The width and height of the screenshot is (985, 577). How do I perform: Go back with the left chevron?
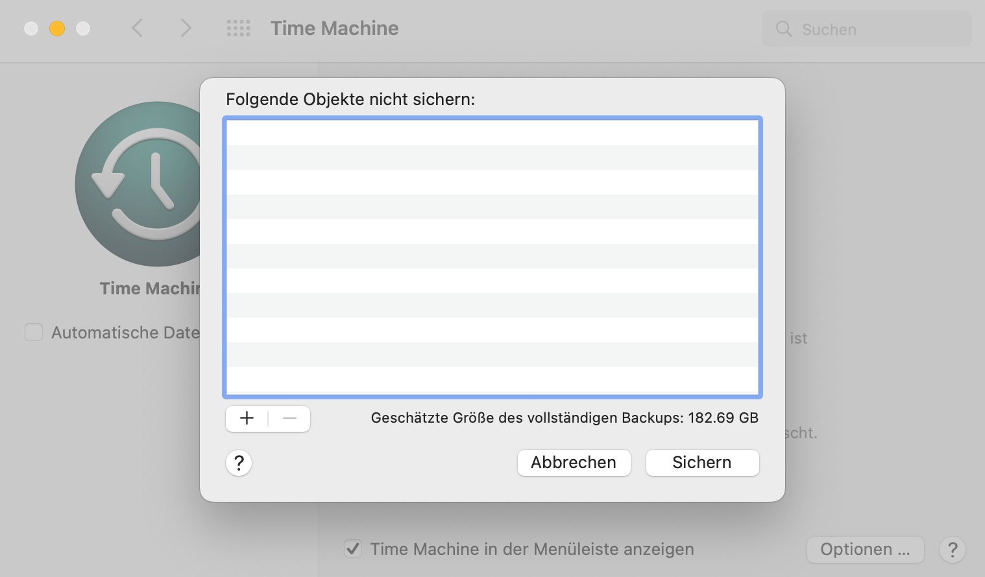[137, 29]
